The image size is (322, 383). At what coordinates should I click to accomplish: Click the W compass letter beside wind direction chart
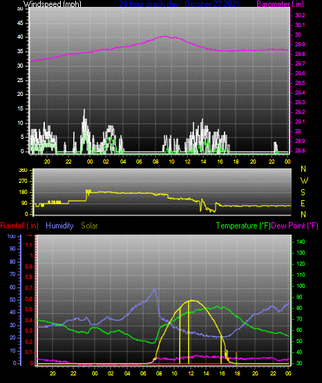[304, 181]
